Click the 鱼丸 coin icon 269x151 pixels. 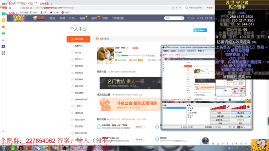[116, 60]
